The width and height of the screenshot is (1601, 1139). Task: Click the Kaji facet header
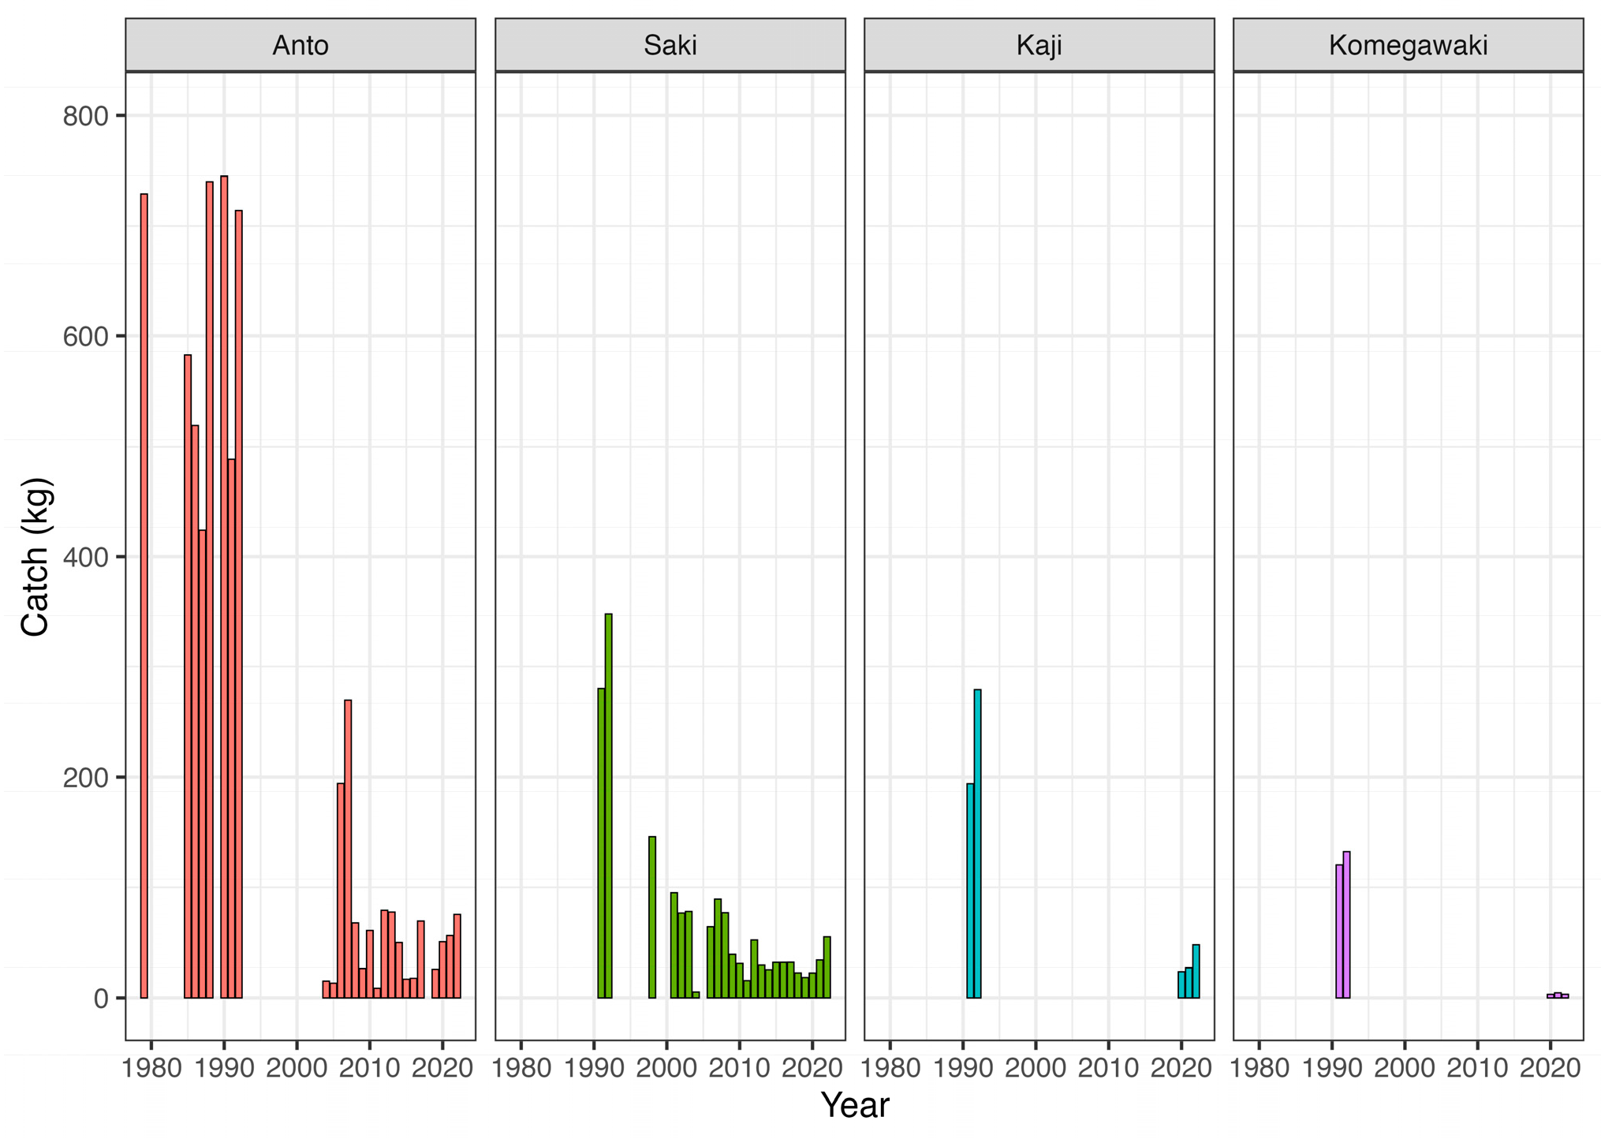[1039, 45]
